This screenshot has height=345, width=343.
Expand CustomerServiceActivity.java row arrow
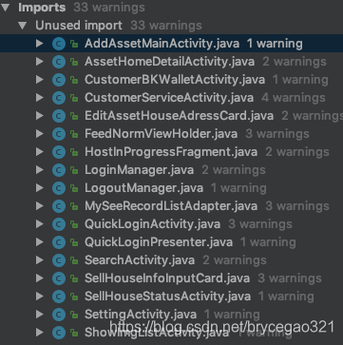40,98
